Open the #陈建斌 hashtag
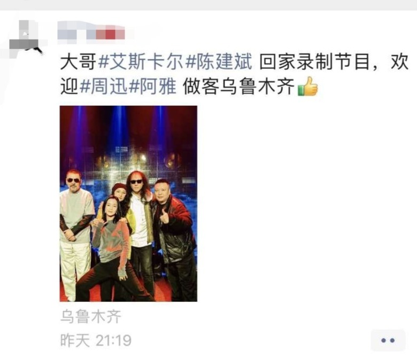Screen dimensions: 417x357 tap(219, 62)
